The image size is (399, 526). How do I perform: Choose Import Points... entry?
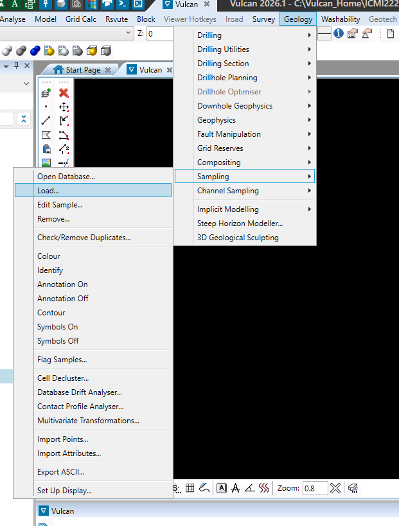(x=93, y=439)
